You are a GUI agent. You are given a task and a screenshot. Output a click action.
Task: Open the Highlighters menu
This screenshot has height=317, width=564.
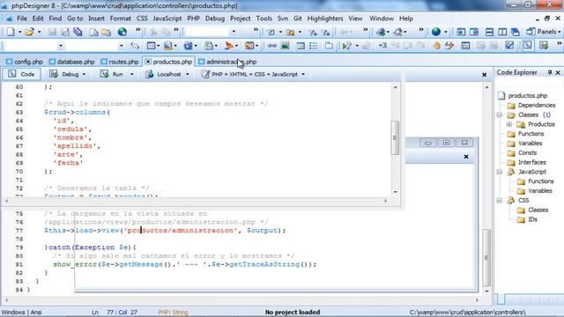325,18
